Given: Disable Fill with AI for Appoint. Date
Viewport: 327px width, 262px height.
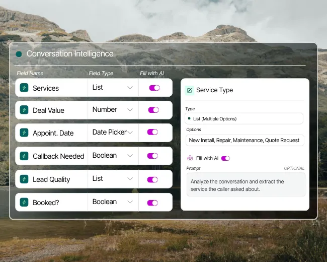Looking at the screenshot, I should click(152, 132).
